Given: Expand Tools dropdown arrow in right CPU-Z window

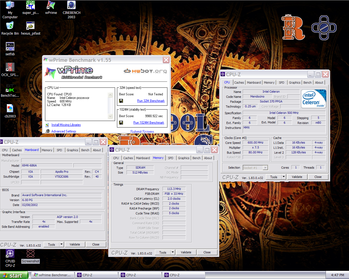Looking at the screenshot, I should click(284, 177).
